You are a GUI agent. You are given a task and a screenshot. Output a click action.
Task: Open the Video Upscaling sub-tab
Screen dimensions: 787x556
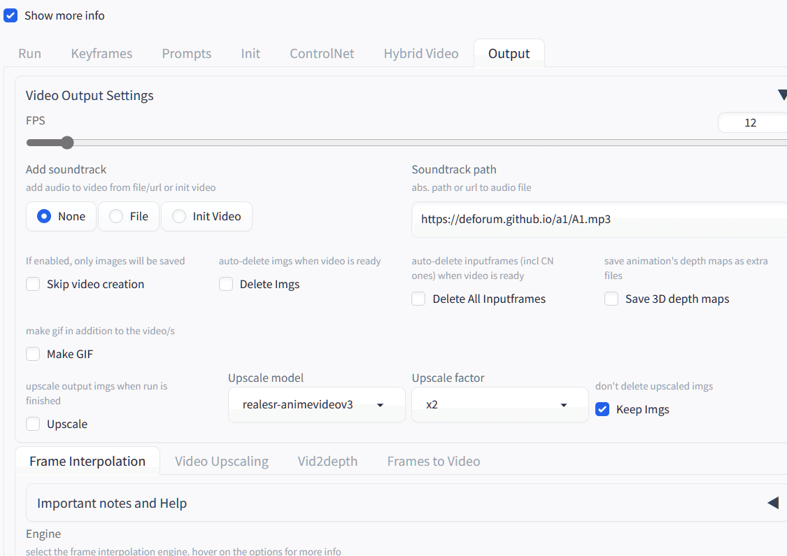pos(222,461)
